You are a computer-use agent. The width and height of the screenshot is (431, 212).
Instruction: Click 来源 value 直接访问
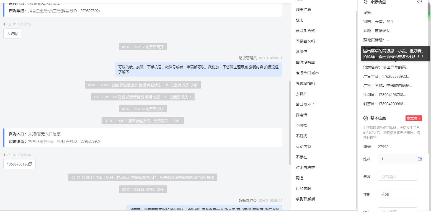[x=383, y=31]
